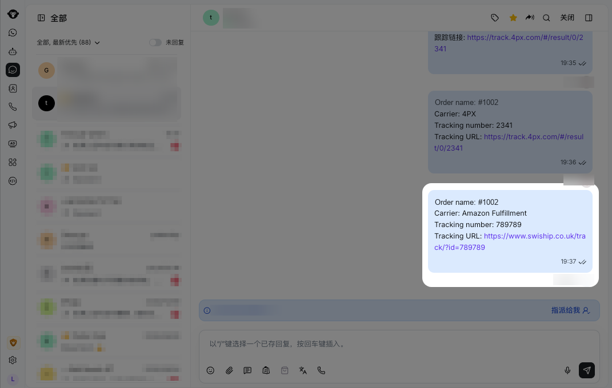Search messages with the magnifier icon
This screenshot has height=388, width=612.
546,18
